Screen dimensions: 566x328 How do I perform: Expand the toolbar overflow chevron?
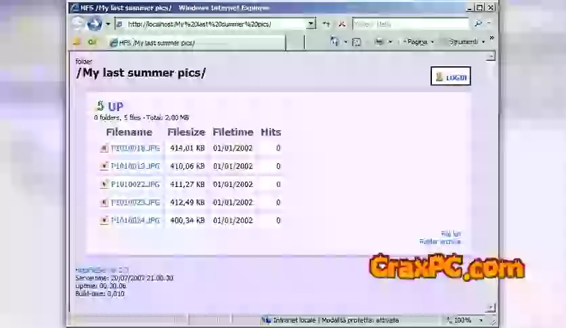click(x=492, y=38)
